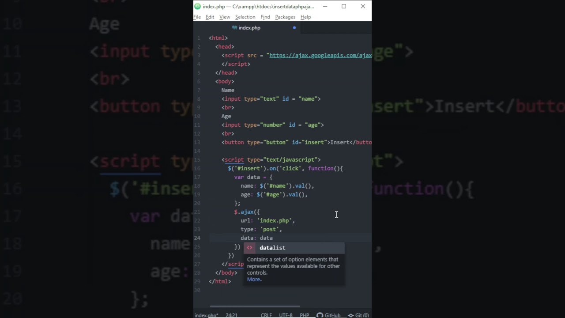
Task: Click the <html> opening tag on line 1
Action: click(x=218, y=38)
